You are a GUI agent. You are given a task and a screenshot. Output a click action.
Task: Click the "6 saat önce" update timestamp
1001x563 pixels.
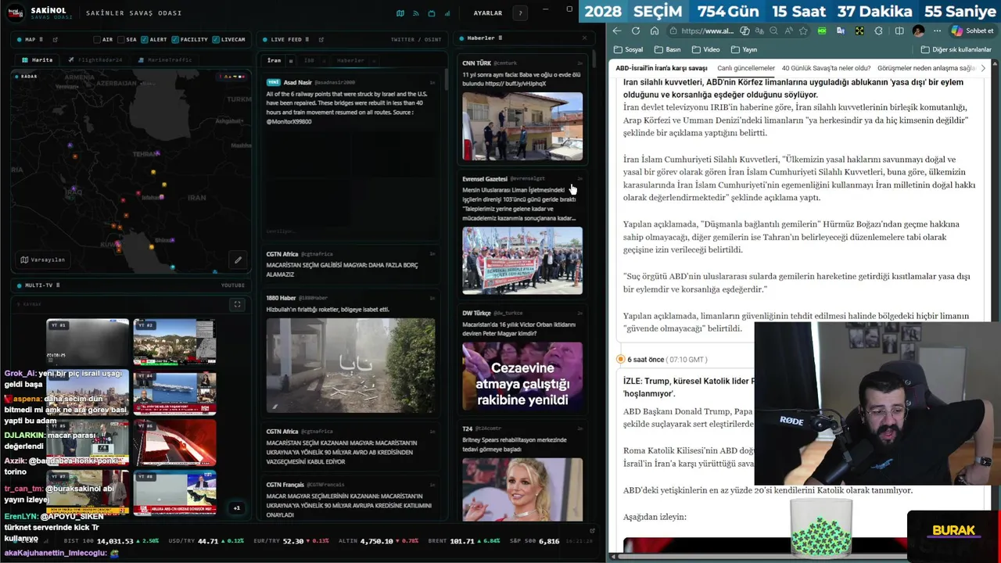coord(645,359)
